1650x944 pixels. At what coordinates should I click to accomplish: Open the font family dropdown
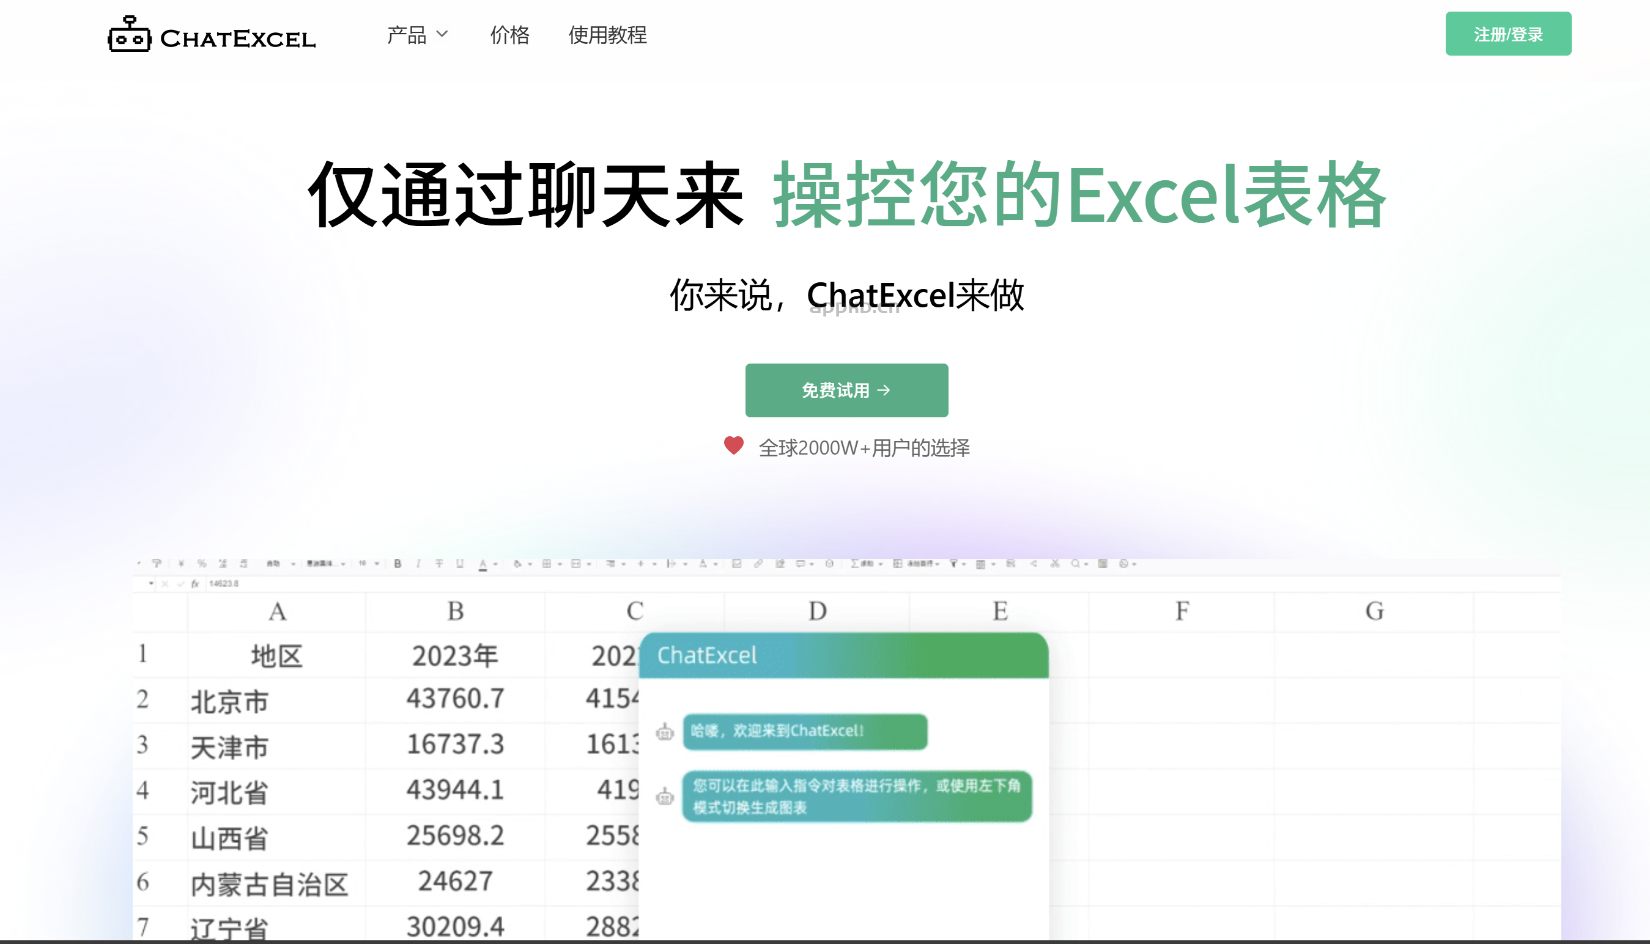point(326,563)
